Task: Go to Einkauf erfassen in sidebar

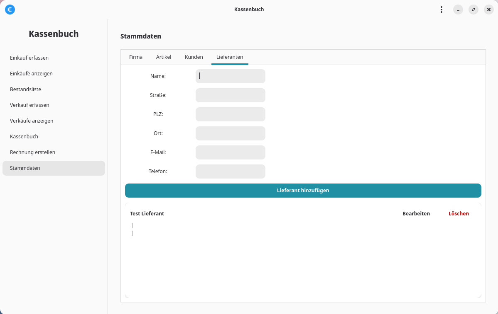Action: [29, 58]
